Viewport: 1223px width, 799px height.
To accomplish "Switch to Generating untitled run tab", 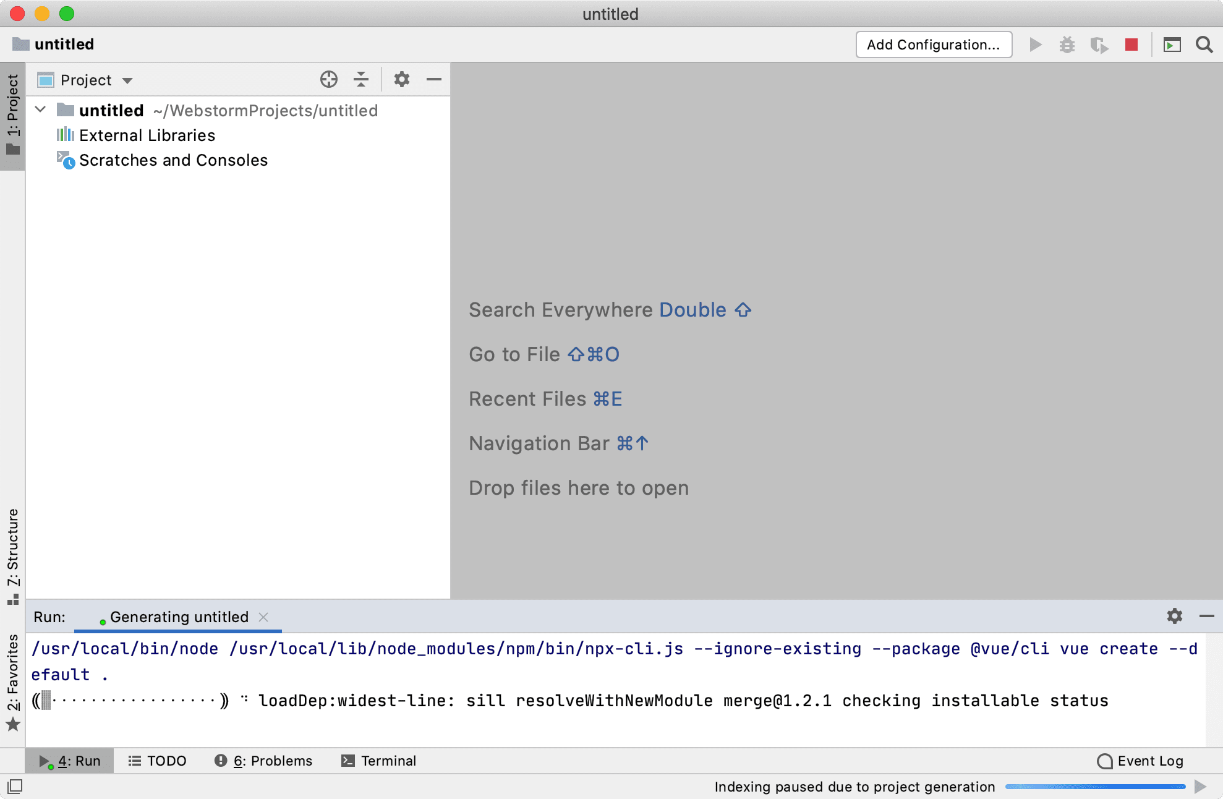I will 179,617.
